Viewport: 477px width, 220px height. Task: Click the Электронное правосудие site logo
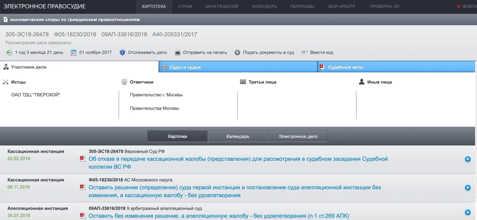coord(44,6)
